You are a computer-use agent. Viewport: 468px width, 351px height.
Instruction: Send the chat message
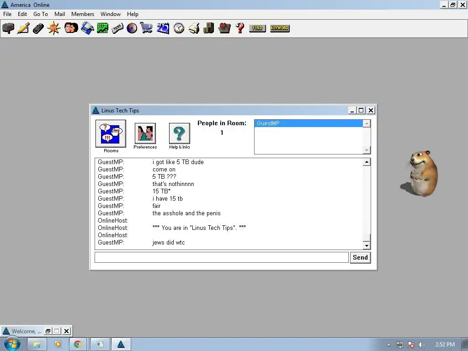(360, 258)
